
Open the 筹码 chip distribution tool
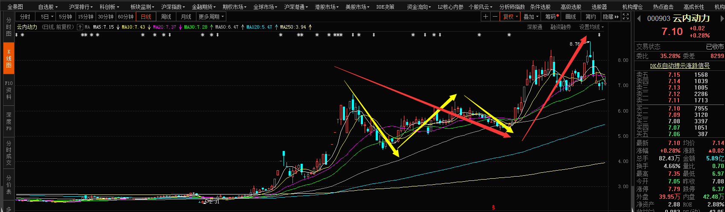[x=552, y=17]
